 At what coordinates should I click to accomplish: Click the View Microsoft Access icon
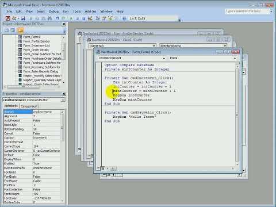pos(7,18)
